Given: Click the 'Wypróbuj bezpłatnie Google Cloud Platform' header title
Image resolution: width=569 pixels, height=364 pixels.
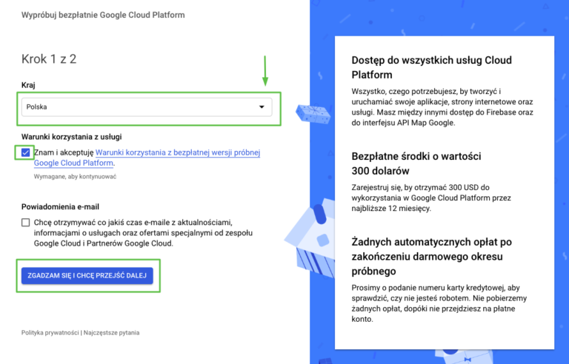Looking at the screenshot, I should click(103, 15).
